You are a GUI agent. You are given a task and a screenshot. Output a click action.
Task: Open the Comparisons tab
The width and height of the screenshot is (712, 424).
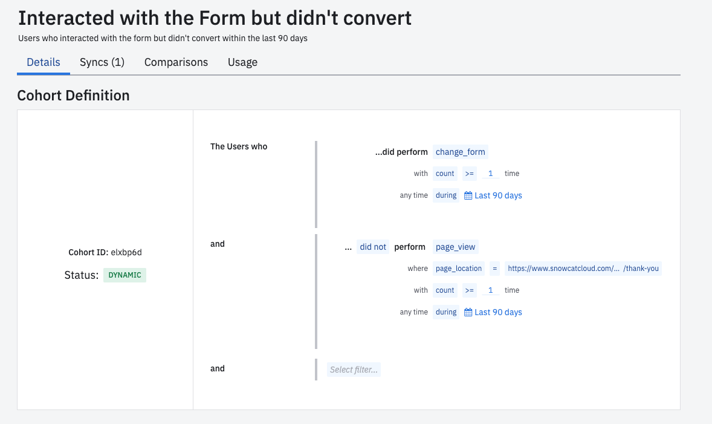176,62
